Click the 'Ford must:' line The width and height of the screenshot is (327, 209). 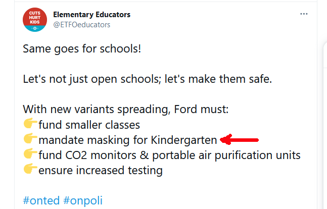(126, 109)
